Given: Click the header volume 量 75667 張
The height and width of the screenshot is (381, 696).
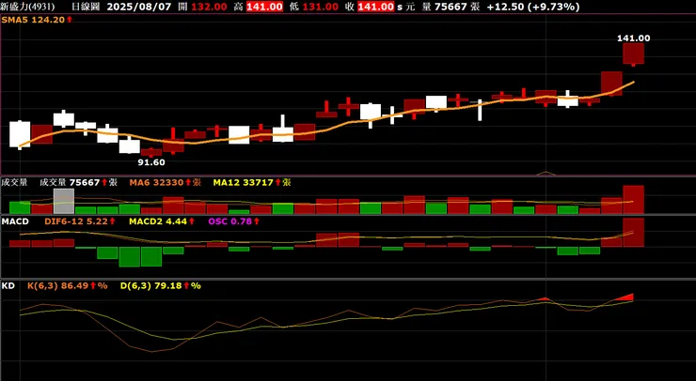Looking at the screenshot, I should [x=451, y=7].
